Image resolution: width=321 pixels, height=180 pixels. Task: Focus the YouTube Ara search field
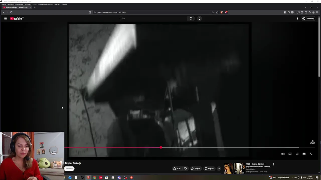[153, 18]
